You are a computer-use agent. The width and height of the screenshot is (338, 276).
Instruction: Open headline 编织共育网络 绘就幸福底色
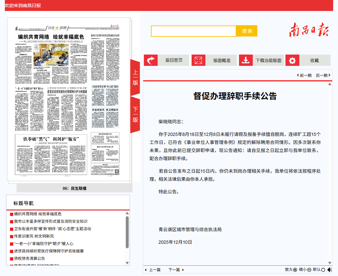(37, 214)
